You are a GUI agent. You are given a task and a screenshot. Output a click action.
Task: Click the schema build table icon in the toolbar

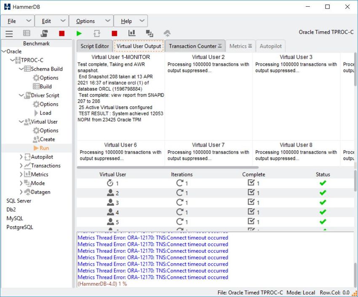(27, 33)
